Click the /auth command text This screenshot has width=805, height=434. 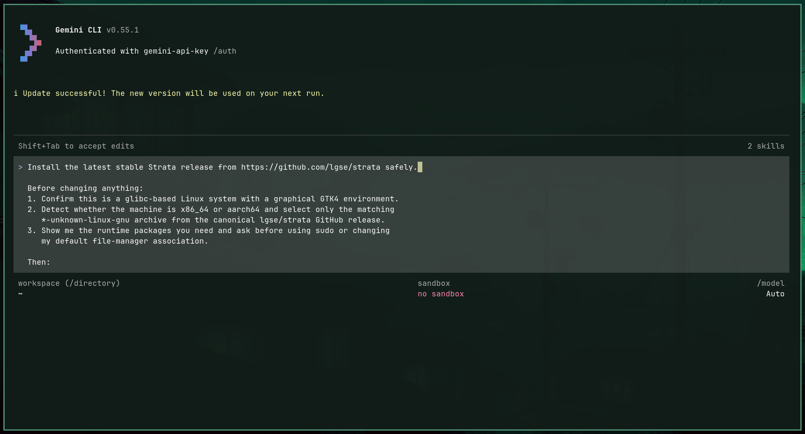(225, 51)
